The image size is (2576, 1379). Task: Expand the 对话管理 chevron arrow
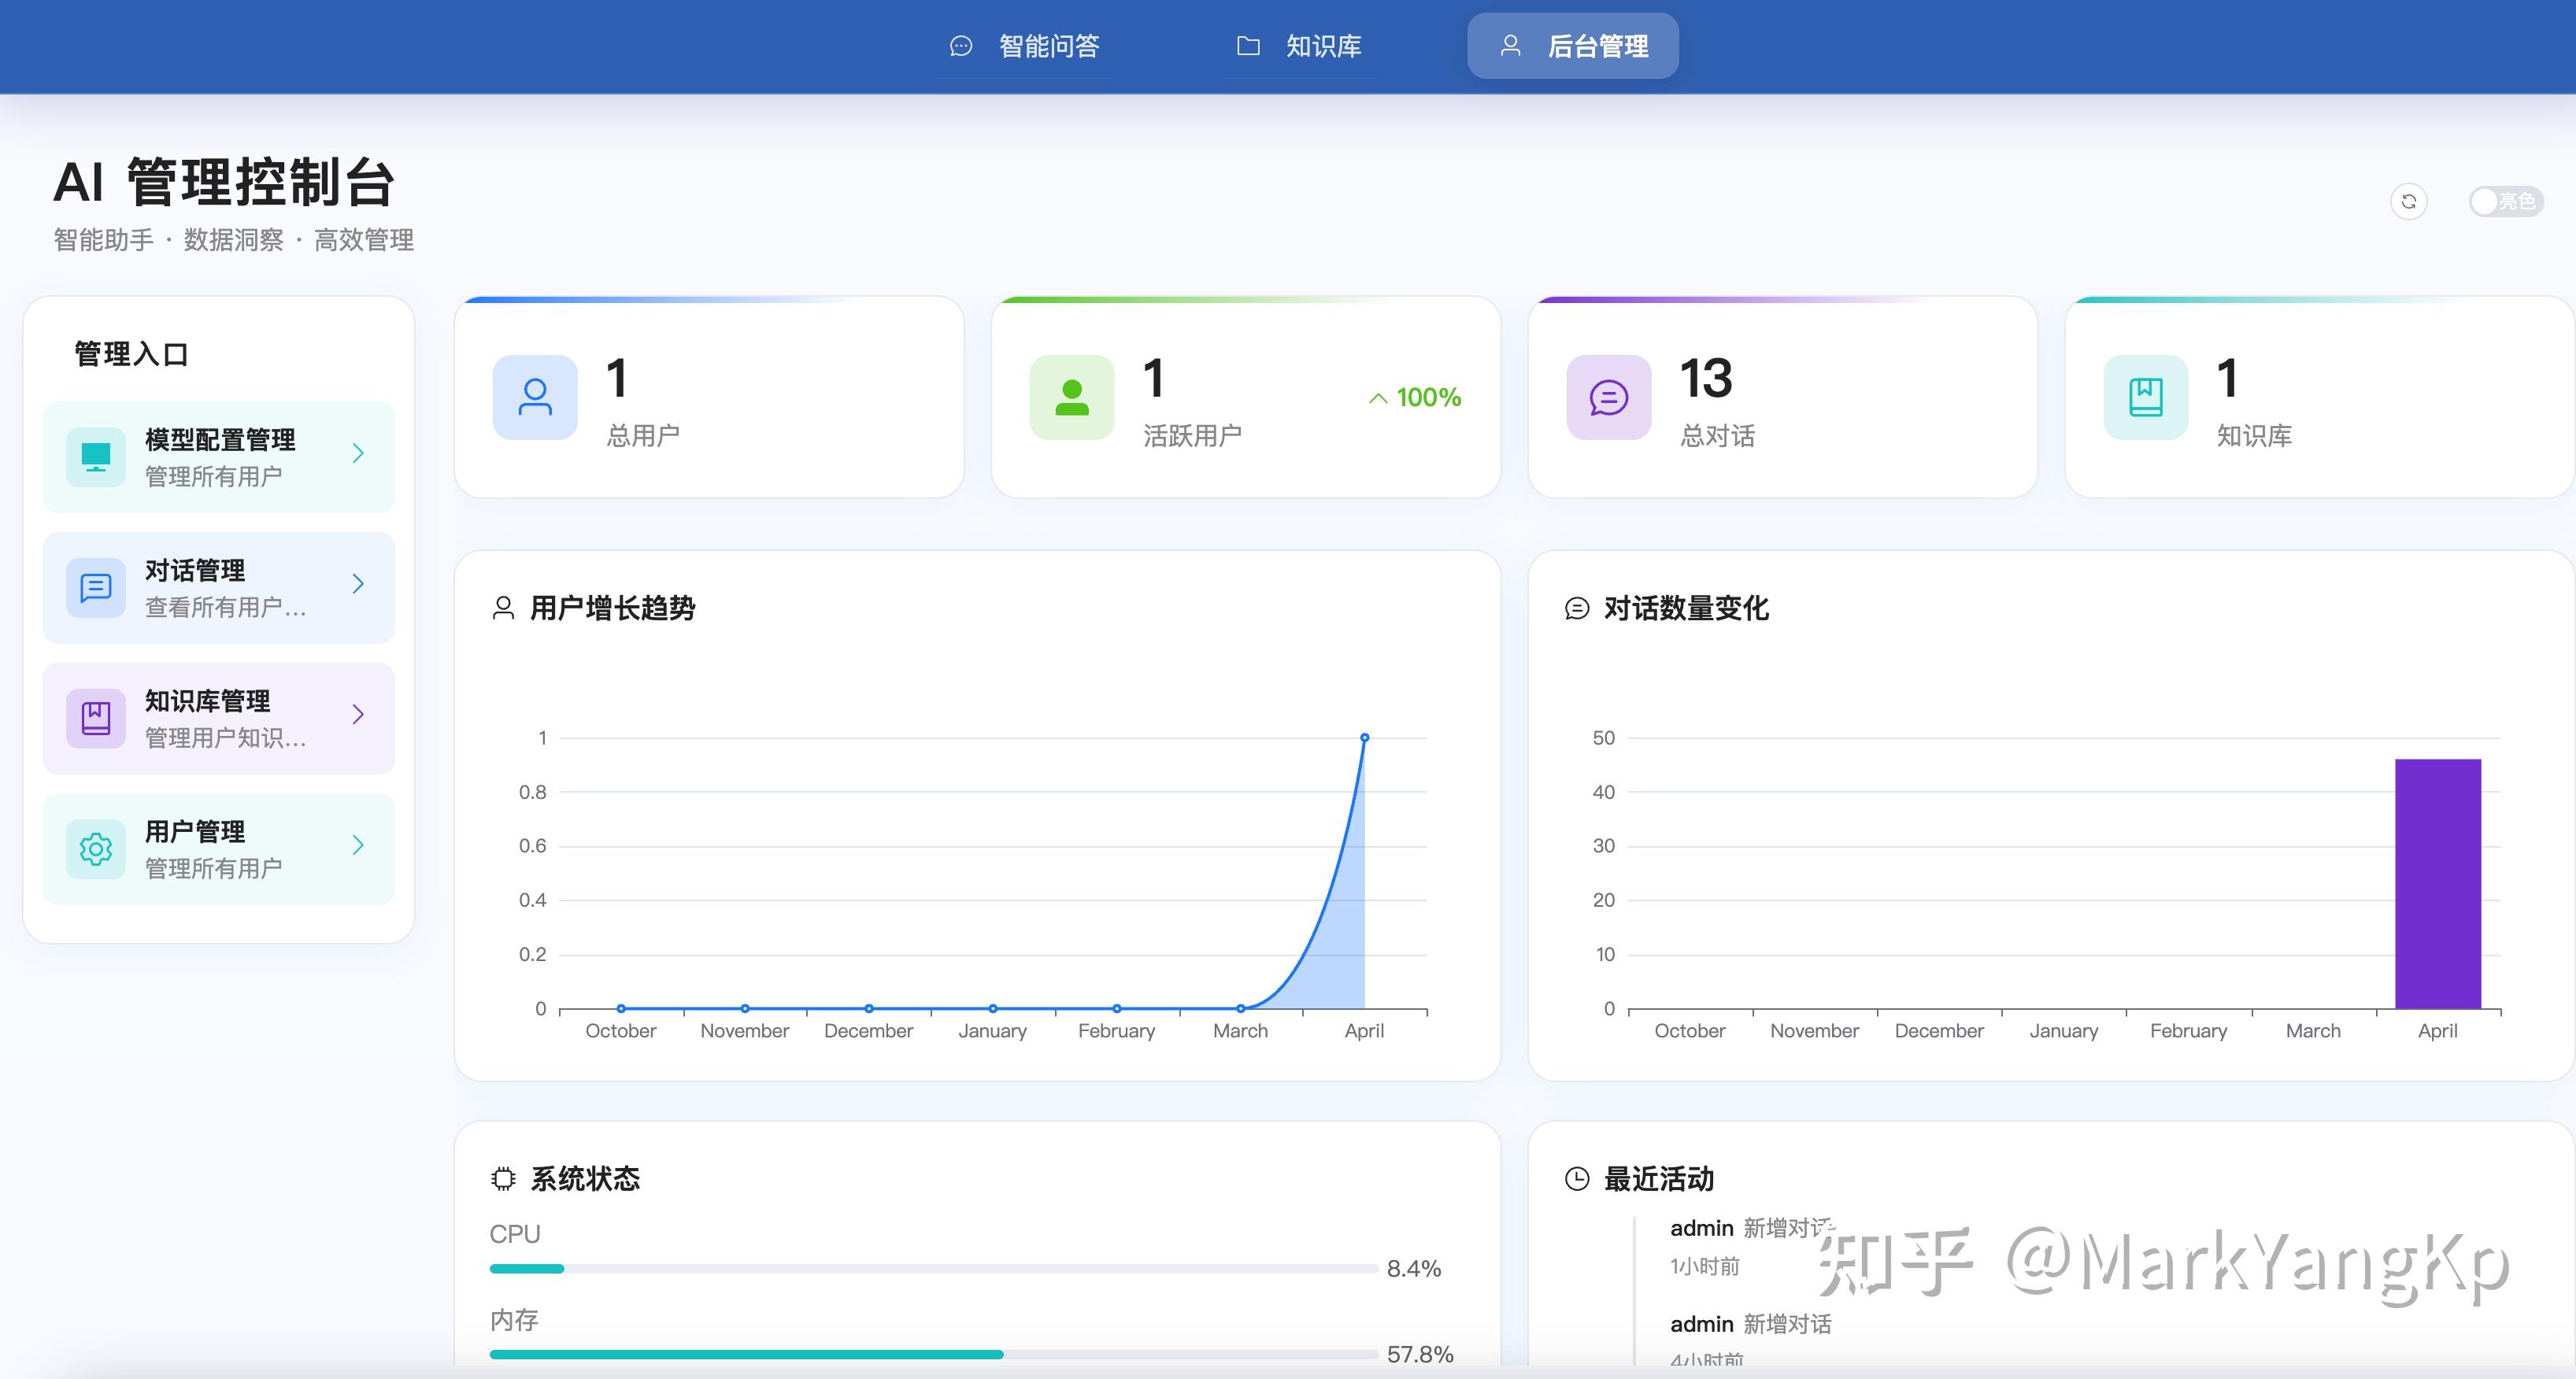point(358,584)
